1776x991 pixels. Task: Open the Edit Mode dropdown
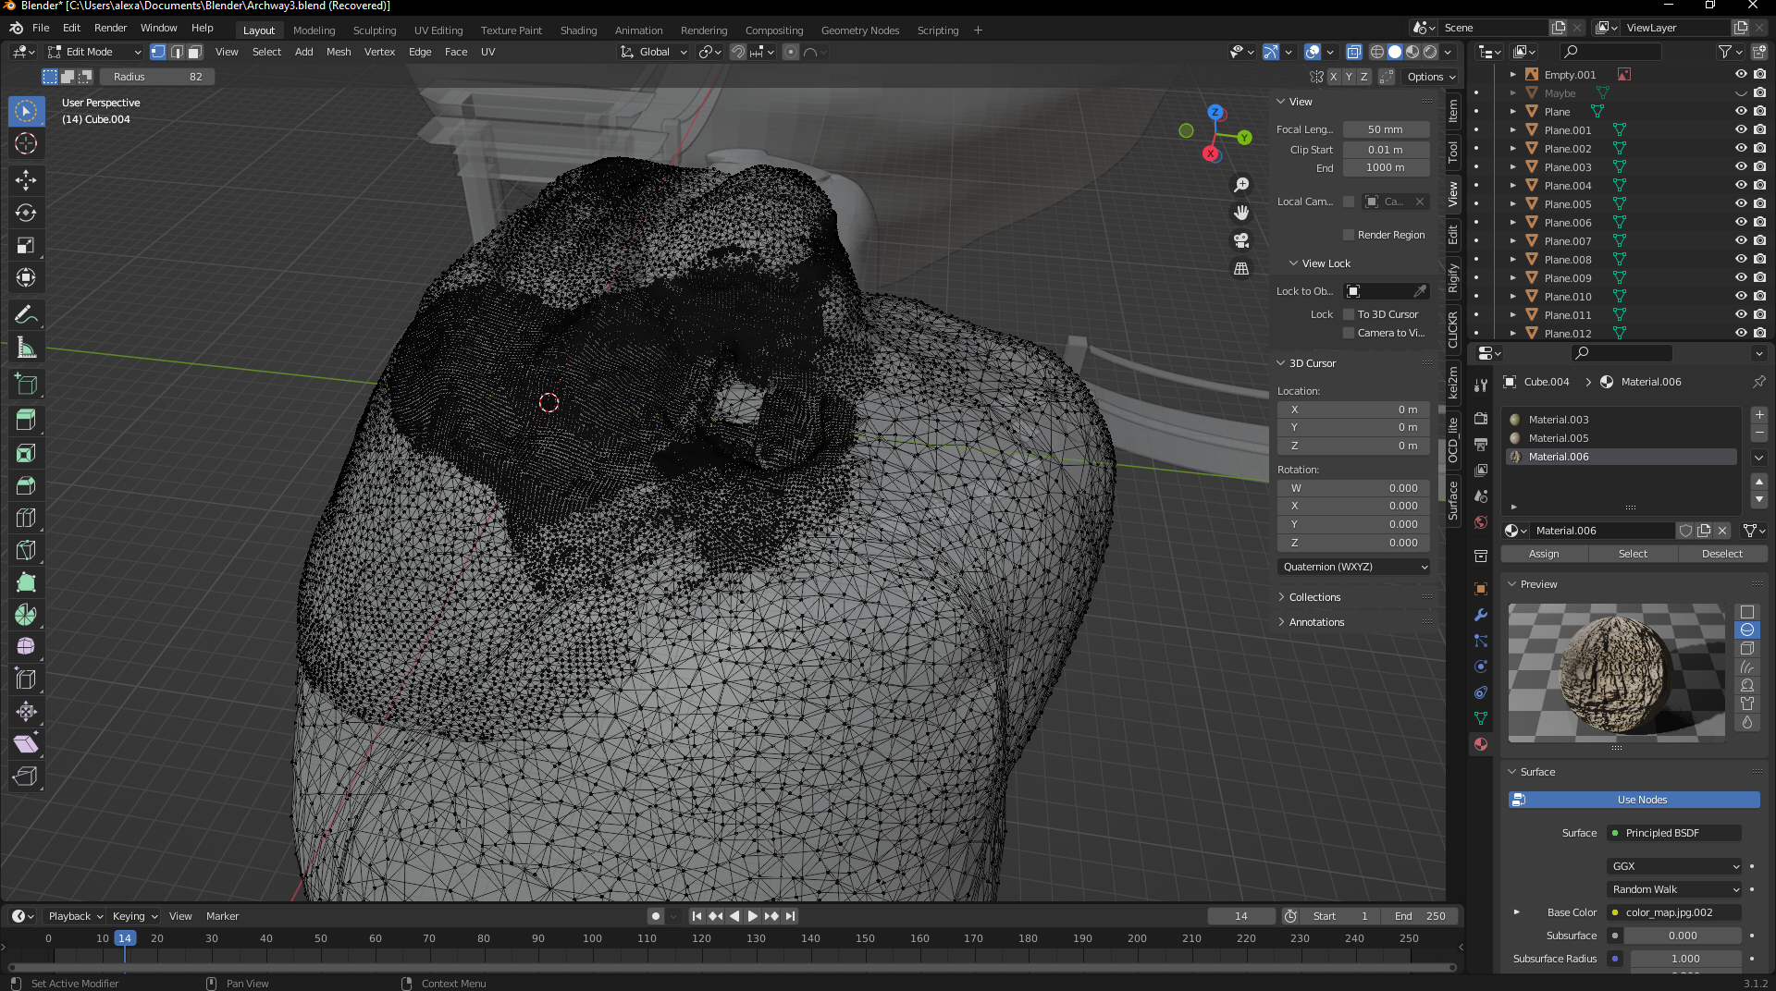(94, 52)
